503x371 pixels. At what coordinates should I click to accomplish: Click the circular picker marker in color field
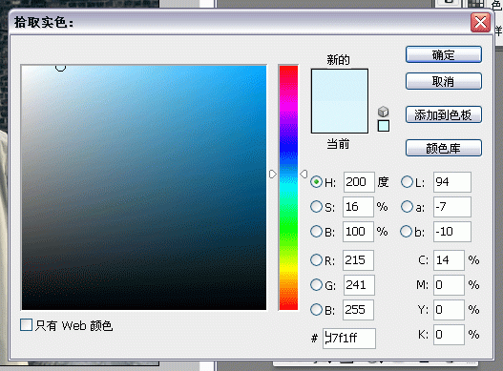[61, 68]
